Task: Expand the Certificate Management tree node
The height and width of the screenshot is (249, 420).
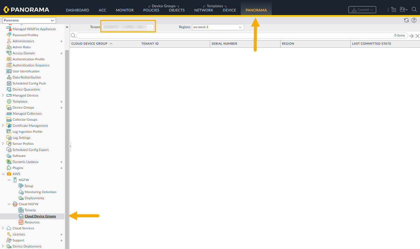Action: point(3,126)
